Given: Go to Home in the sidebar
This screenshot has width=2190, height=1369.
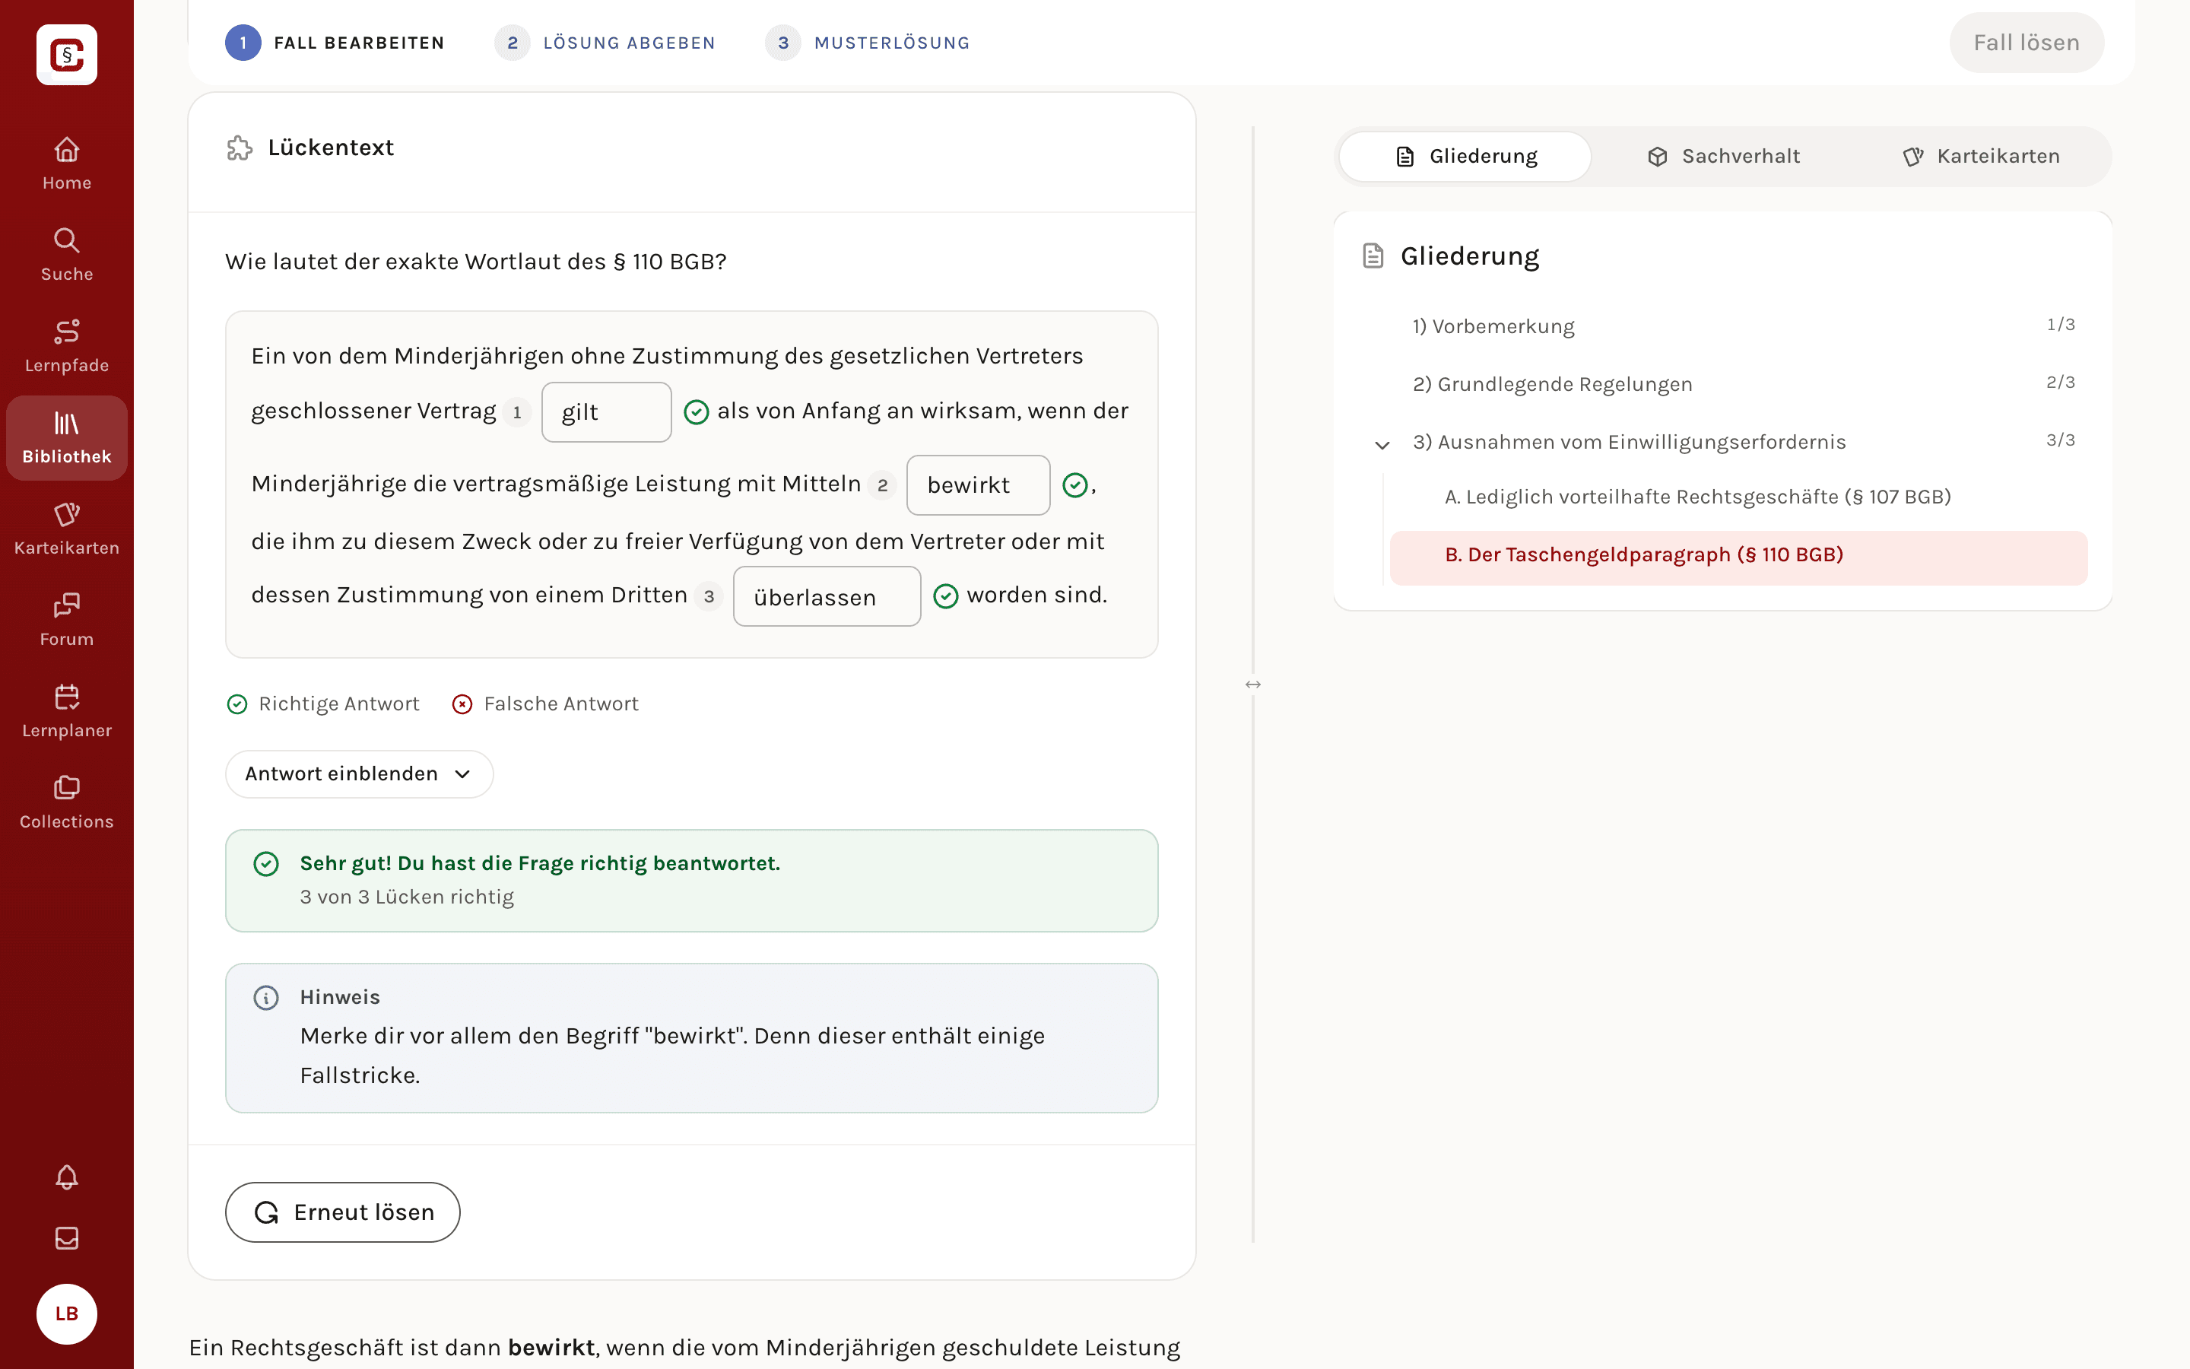Looking at the screenshot, I should tap(67, 164).
